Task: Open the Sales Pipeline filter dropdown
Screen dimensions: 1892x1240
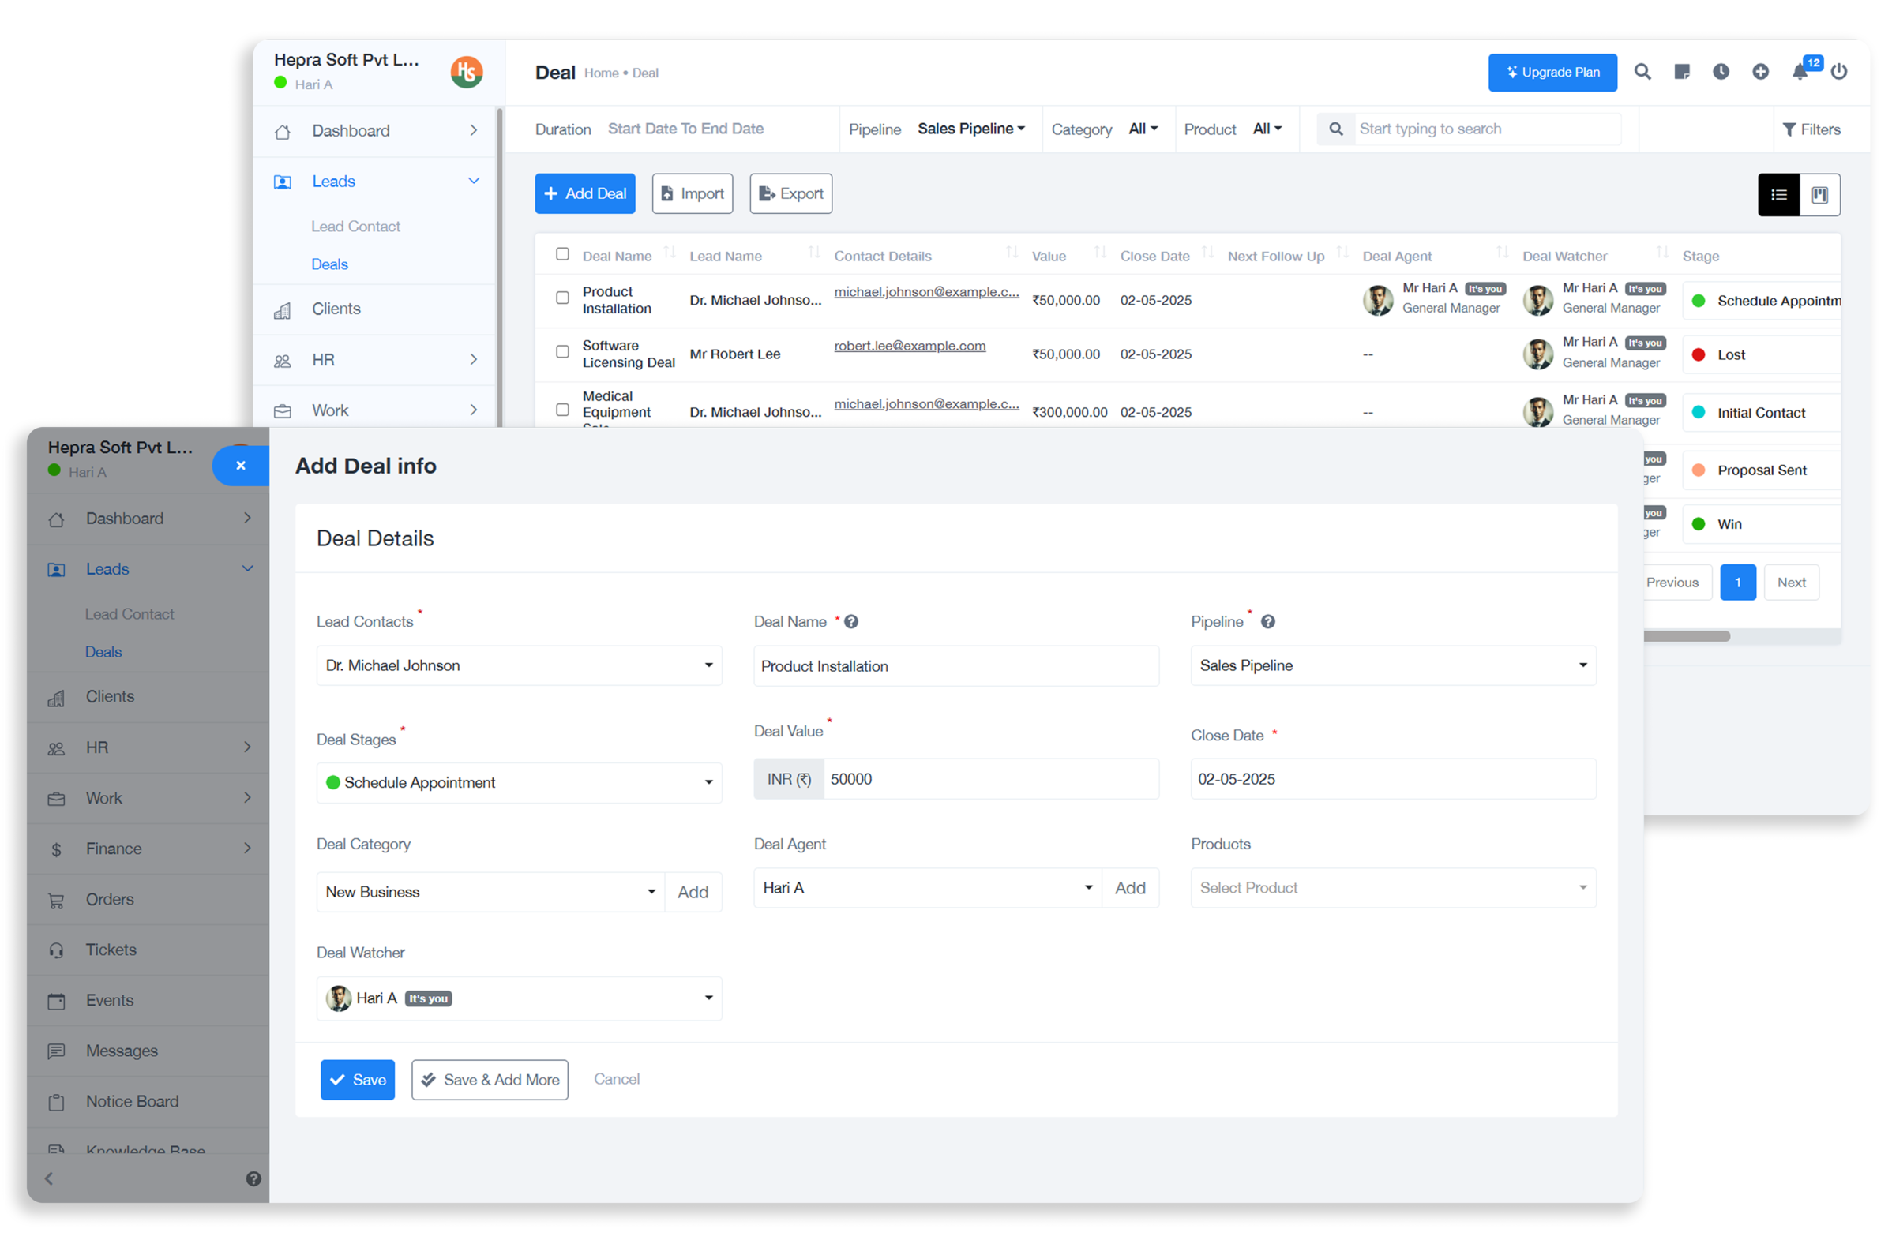Action: pyautogui.click(x=970, y=129)
